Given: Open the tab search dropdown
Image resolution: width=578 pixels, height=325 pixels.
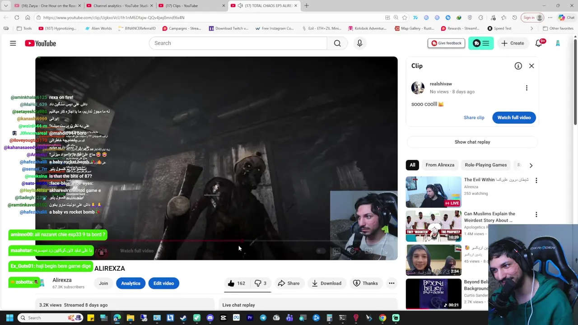Looking at the screenshot, I should click(x=6, y=6).
